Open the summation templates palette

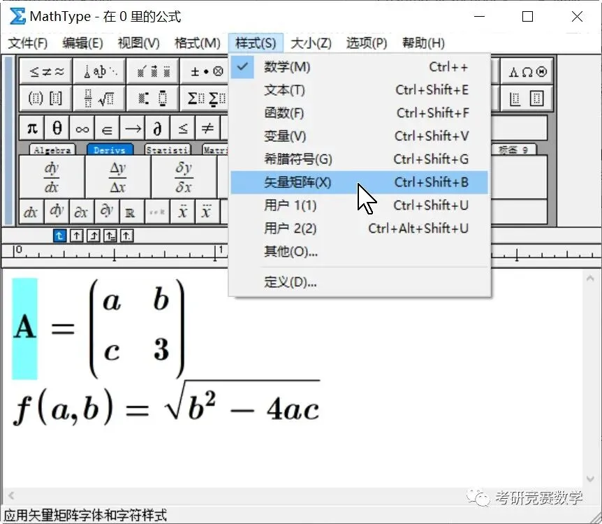pyautogui.click(x=205, y=99)
